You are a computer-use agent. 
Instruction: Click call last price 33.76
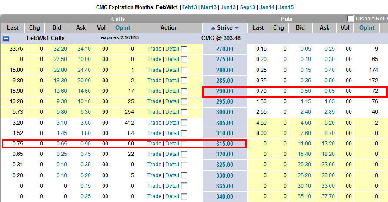[16, 49]
